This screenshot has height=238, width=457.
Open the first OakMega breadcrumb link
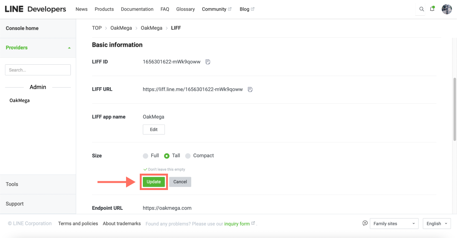121,28
